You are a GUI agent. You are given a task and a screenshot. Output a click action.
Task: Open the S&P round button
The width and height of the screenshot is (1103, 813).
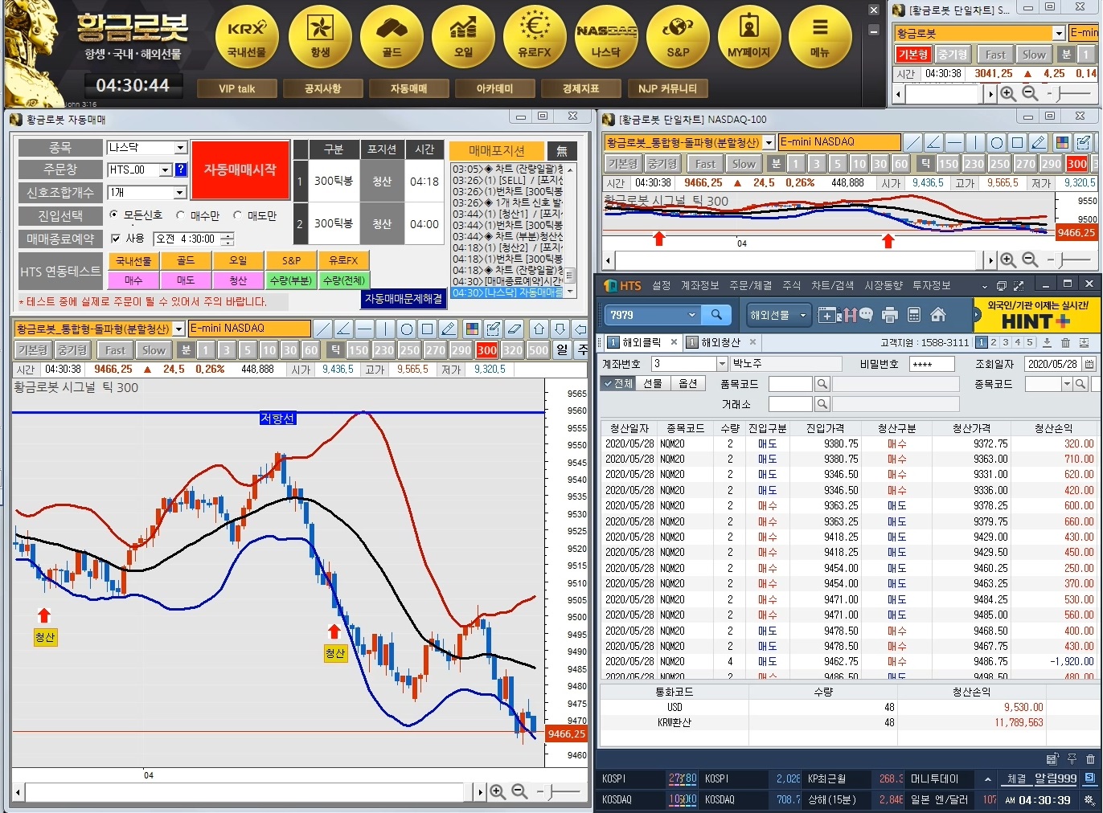click(678, 37)
